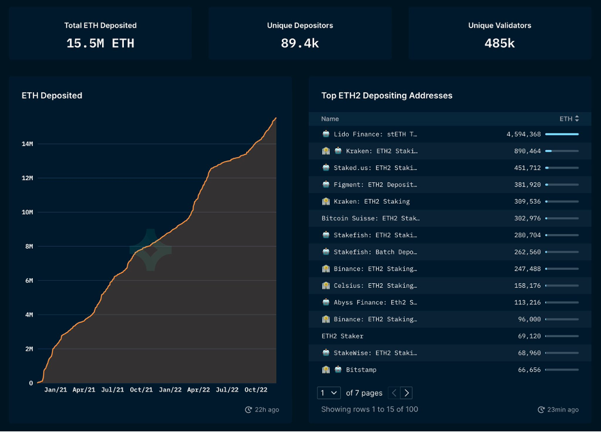Viewport: 601px width, 432px height.
Task: Click the exchange building icon on the Kraken: ETH2 Staki… row
Action: (326, 151)
